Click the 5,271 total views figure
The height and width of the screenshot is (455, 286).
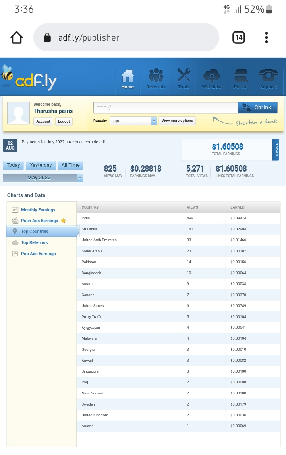pos(195,169)
